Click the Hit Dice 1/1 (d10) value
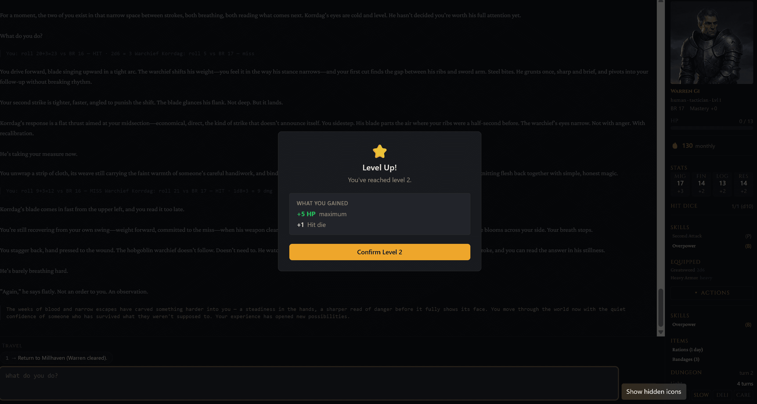The height and width of the screenshot is (404, 757). click(742, 206)
